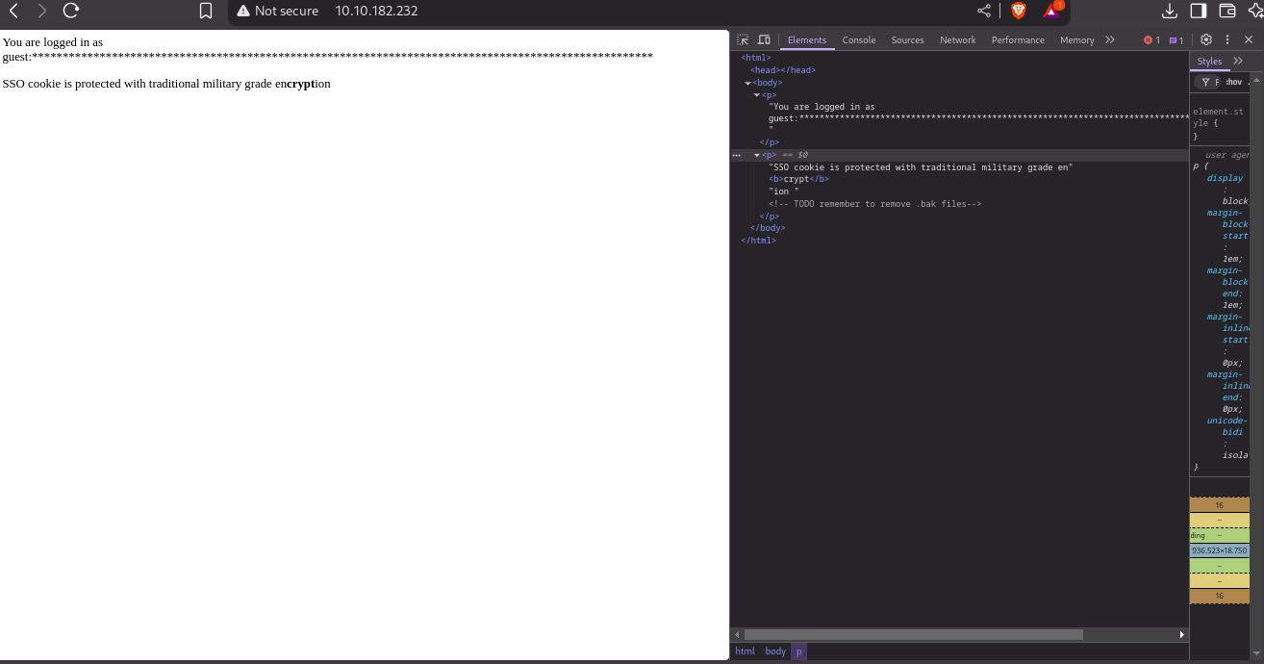Click the red error count indicator
The height and width of the screenshot is (664, 1264).
click(1151, 39)
